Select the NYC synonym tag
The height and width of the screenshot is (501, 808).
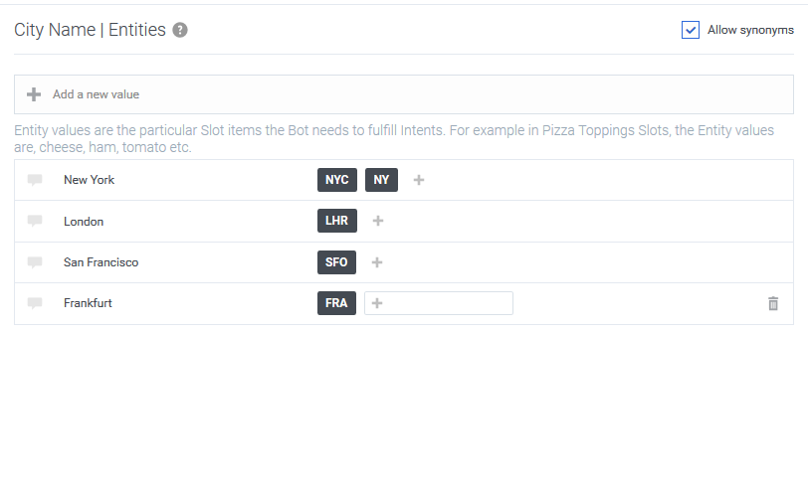(x=337, y=180)
